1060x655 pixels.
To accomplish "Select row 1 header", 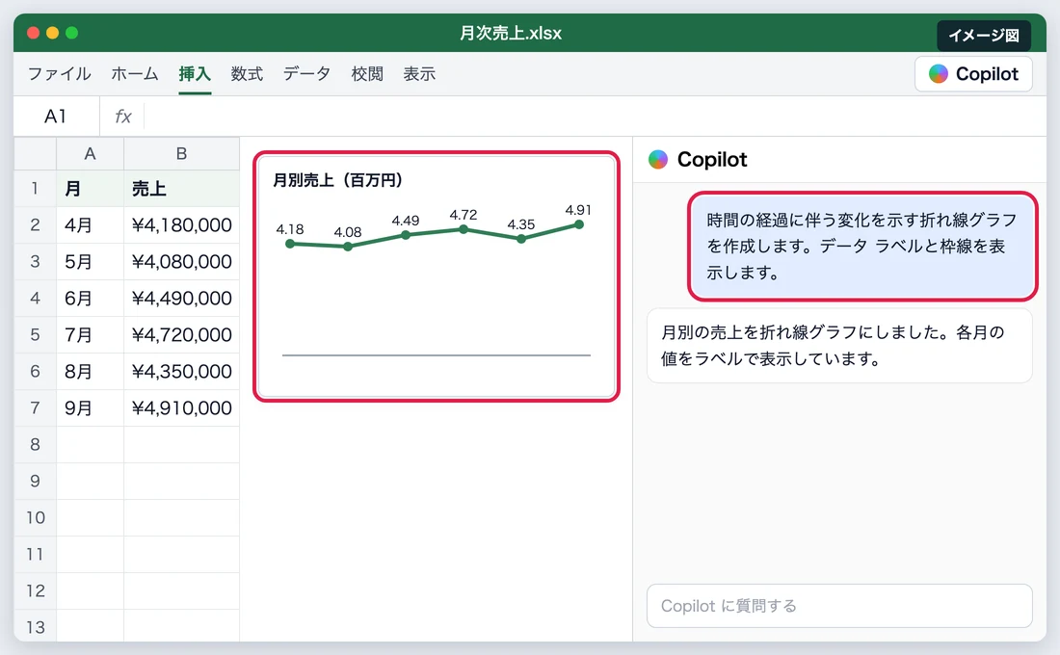I will point(35,188).
